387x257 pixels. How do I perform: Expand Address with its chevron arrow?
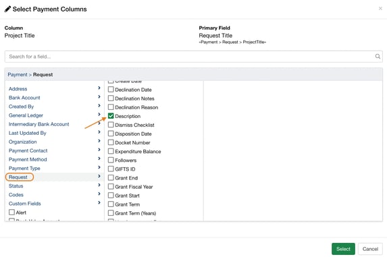(x=99, y=88)
